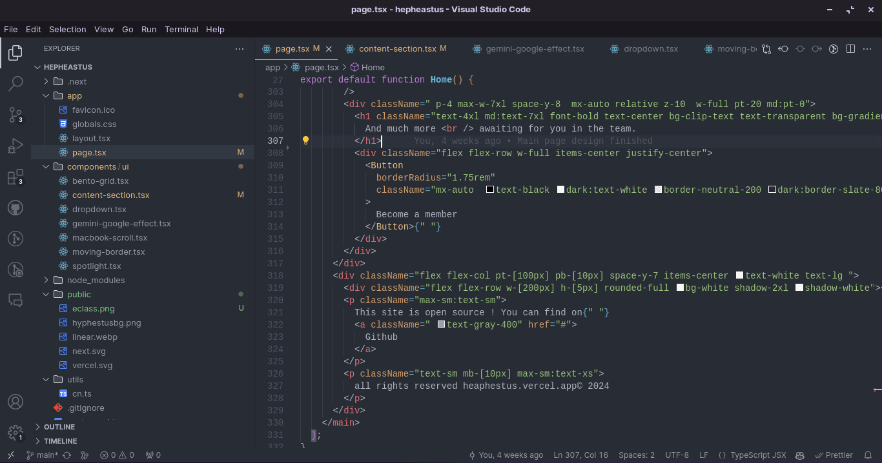Click the Explorer's more actions ellipsis
Viewport: 882px width, 463px height.
click(240, 48)
